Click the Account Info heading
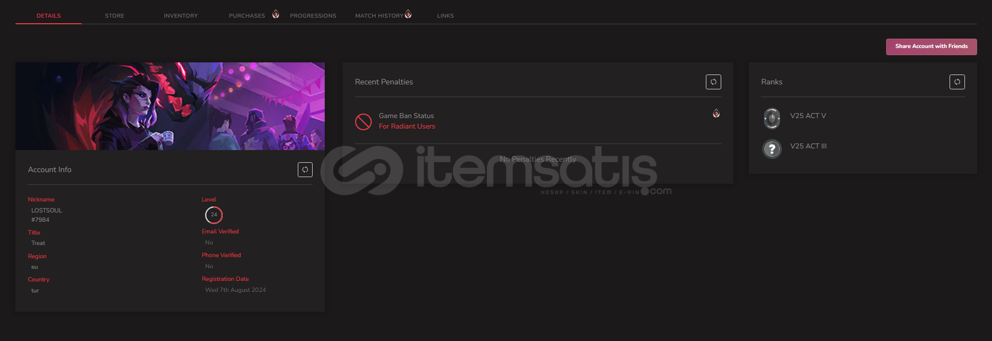 [50, 169]
